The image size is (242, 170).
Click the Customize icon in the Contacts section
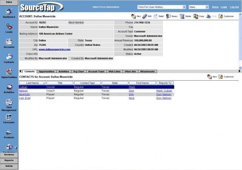click(221, 76)
